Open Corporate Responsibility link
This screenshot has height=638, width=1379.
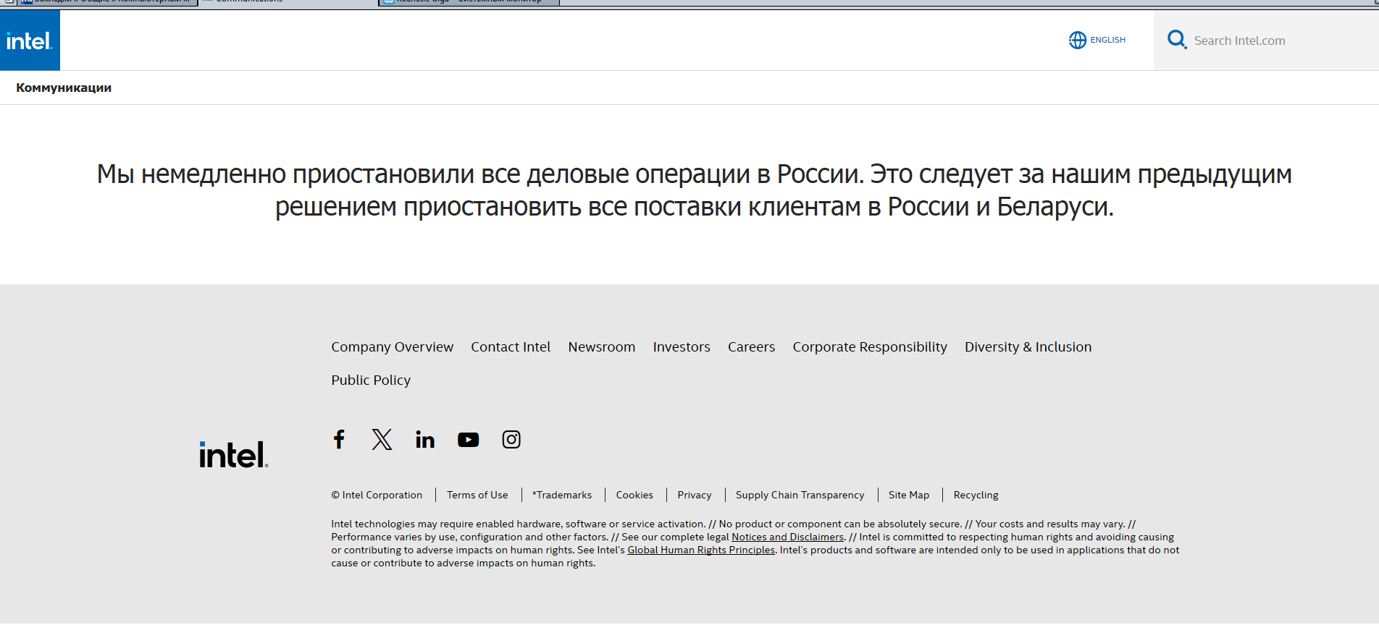870,346
